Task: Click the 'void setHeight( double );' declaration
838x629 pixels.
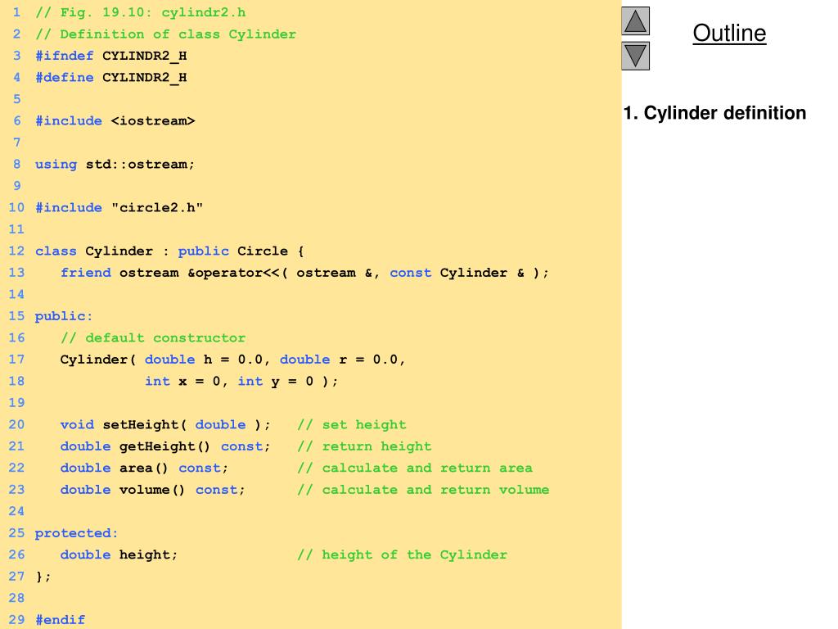Action: tap(165, 425)
